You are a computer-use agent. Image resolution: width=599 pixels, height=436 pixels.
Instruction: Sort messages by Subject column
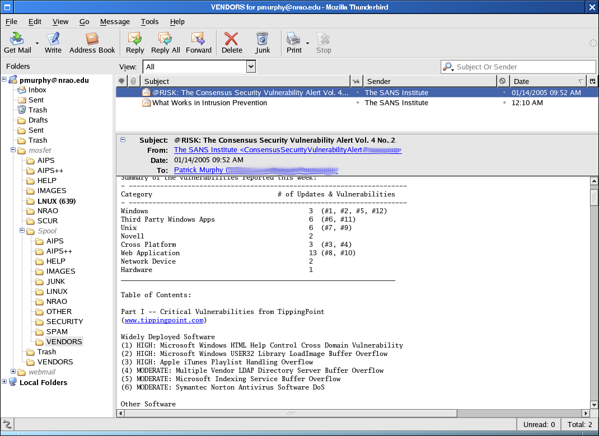[245, 81]
